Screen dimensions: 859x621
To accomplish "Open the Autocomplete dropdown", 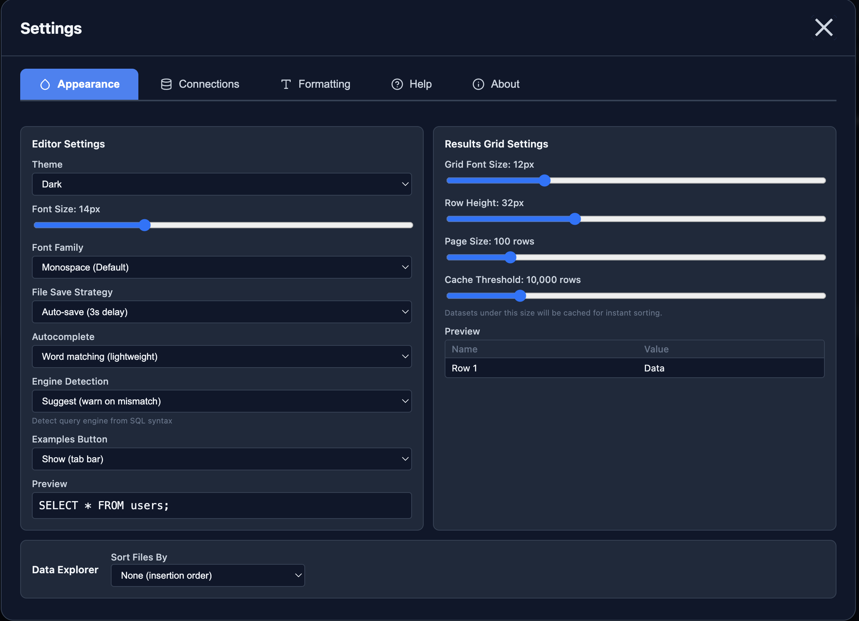I will (x=222, y=357).
